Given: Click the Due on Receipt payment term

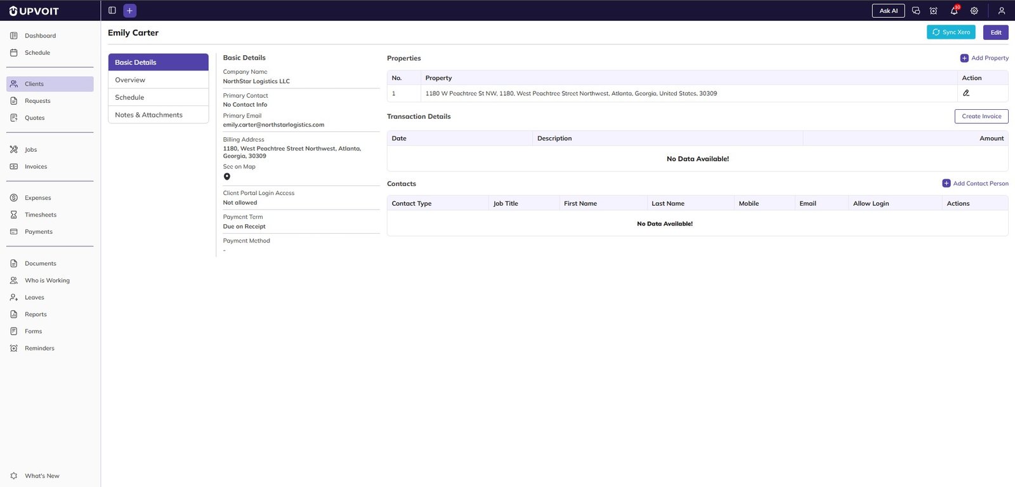Looking at the screenshot, I should [x=244, y=227].
